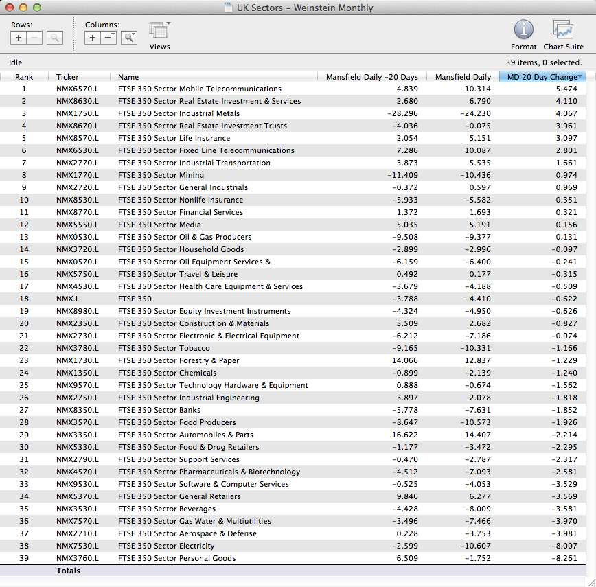Open the Columns search magnifier dropdown
Screen dimensions: 596x587
tap(128, 38)
